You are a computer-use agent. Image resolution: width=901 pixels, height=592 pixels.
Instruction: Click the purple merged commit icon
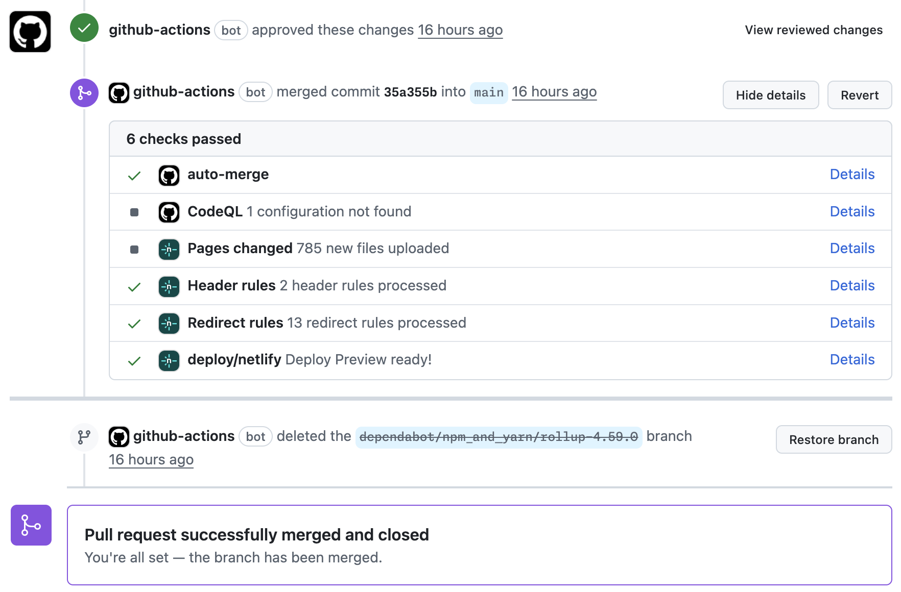pyautogui.click(x=84, y=93)
